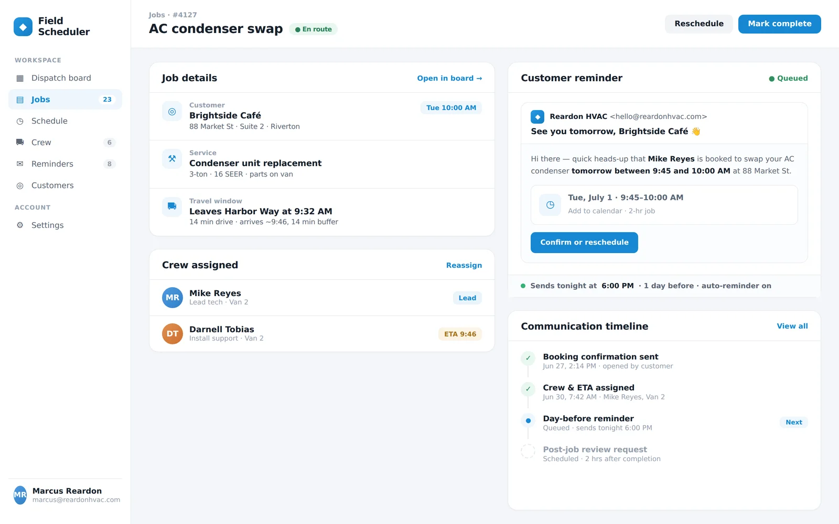The image size is (839, 524).
Task: Click 'See you tomorrow, Brightside Café' subject
Action: 615,132
